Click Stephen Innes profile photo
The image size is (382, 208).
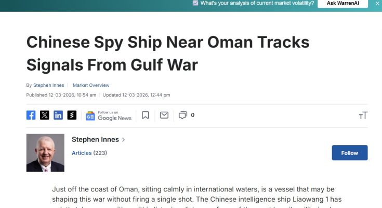(x=45, y=153)
